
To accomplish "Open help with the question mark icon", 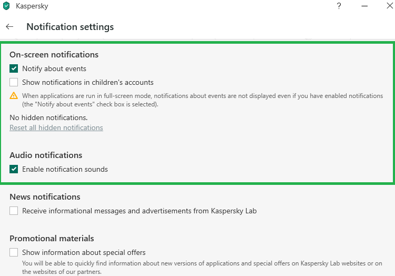I will coord(339,6).
